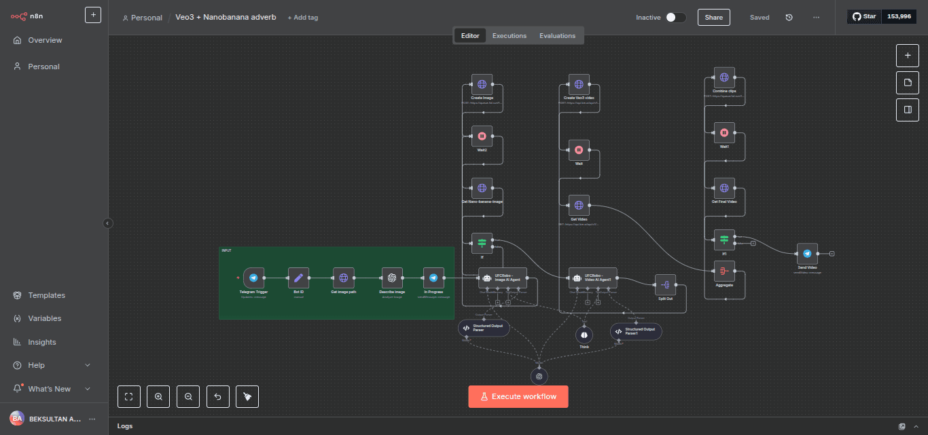Viewport: 928px width, 435px height.
Task: Toggle the workflow Inactive switch
Action: [675, 18]
